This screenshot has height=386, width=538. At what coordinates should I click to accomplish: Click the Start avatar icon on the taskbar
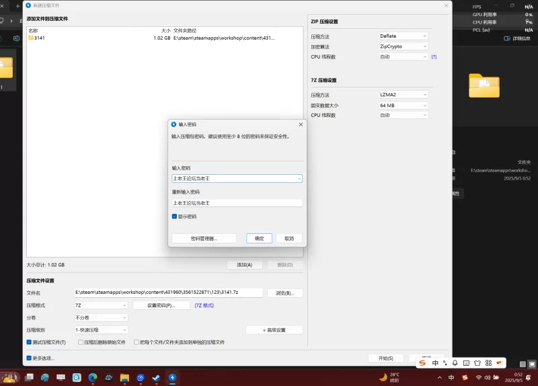[x=10, y=378]
